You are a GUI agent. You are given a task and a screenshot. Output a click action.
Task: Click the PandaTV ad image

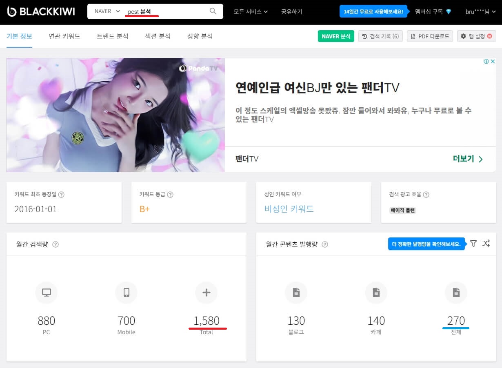116,115
